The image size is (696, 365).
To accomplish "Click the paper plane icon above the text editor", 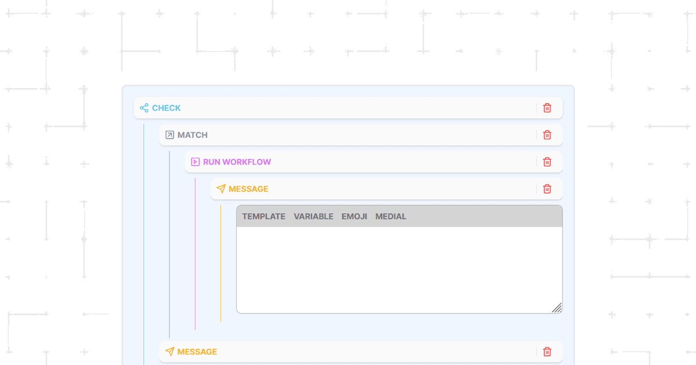I will point(220,189).
